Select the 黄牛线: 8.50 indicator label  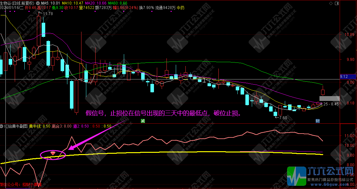pos(39,126)
